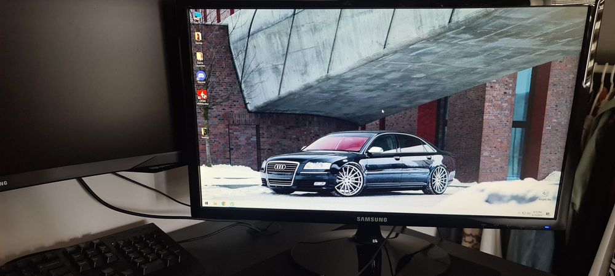Open the volume control in system tray
The width and height of the screenshot is (615, 276).
point(529,213)
